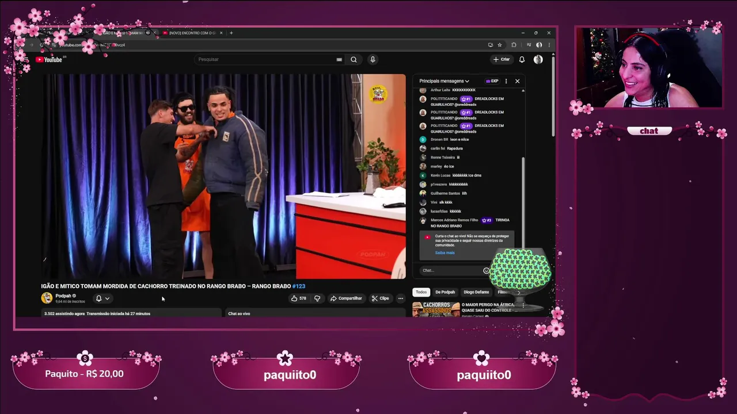Open live chat three-dot options
The image size is (737, 414).
[506, 81]
